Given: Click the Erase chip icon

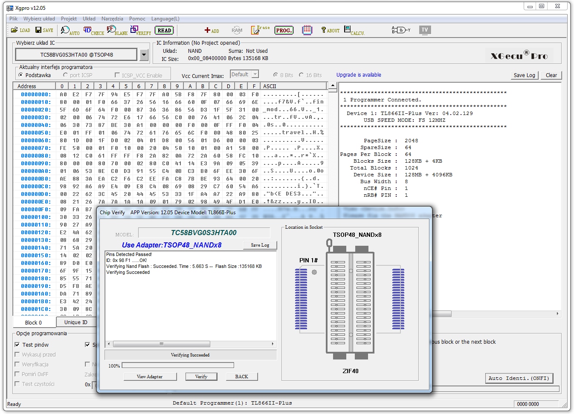Looking at the screenshot, I should pyautogui.click(x=260, y=30).
